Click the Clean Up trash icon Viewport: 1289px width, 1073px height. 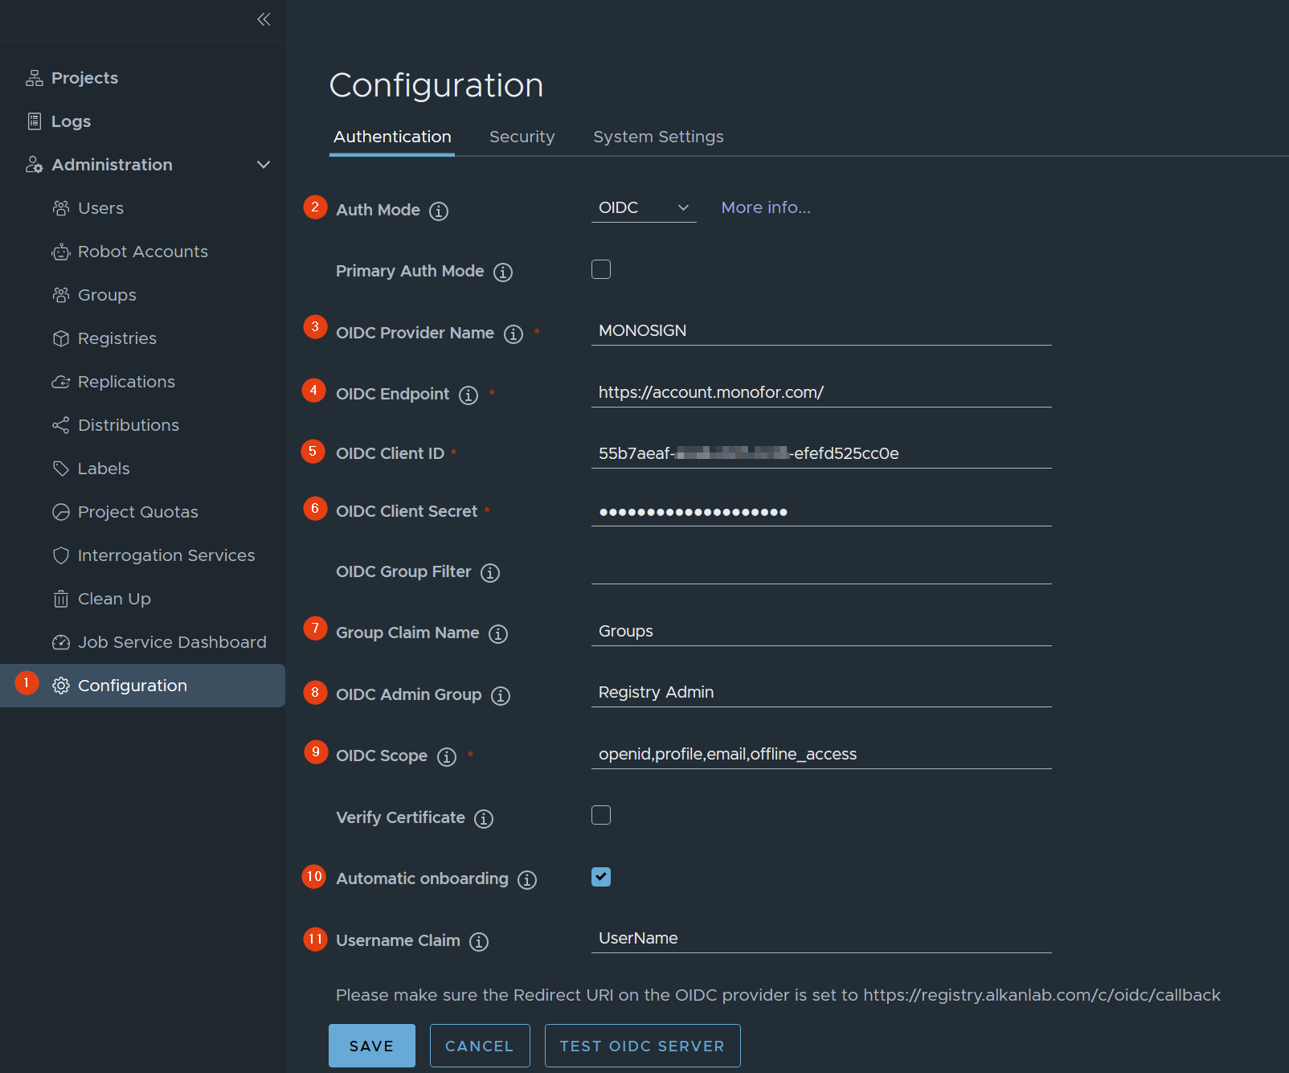tap(61, 599)
